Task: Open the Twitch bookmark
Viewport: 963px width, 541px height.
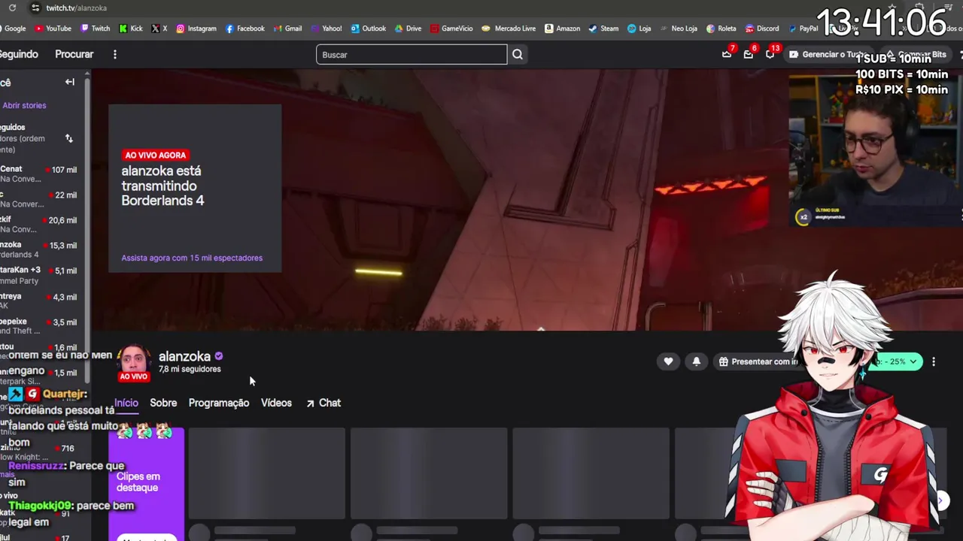Action: pos(95,29)
